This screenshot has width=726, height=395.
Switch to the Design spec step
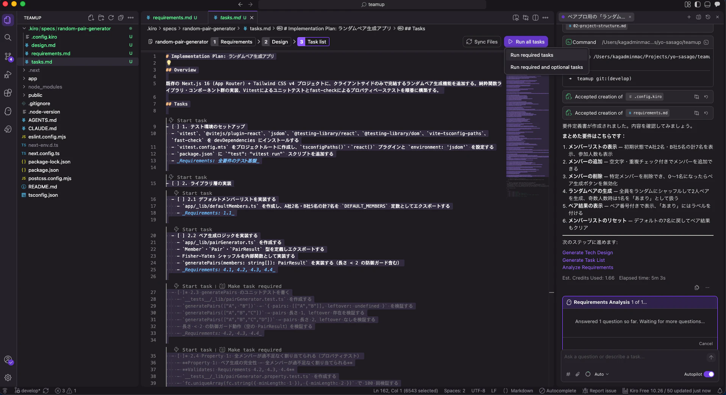276,42
